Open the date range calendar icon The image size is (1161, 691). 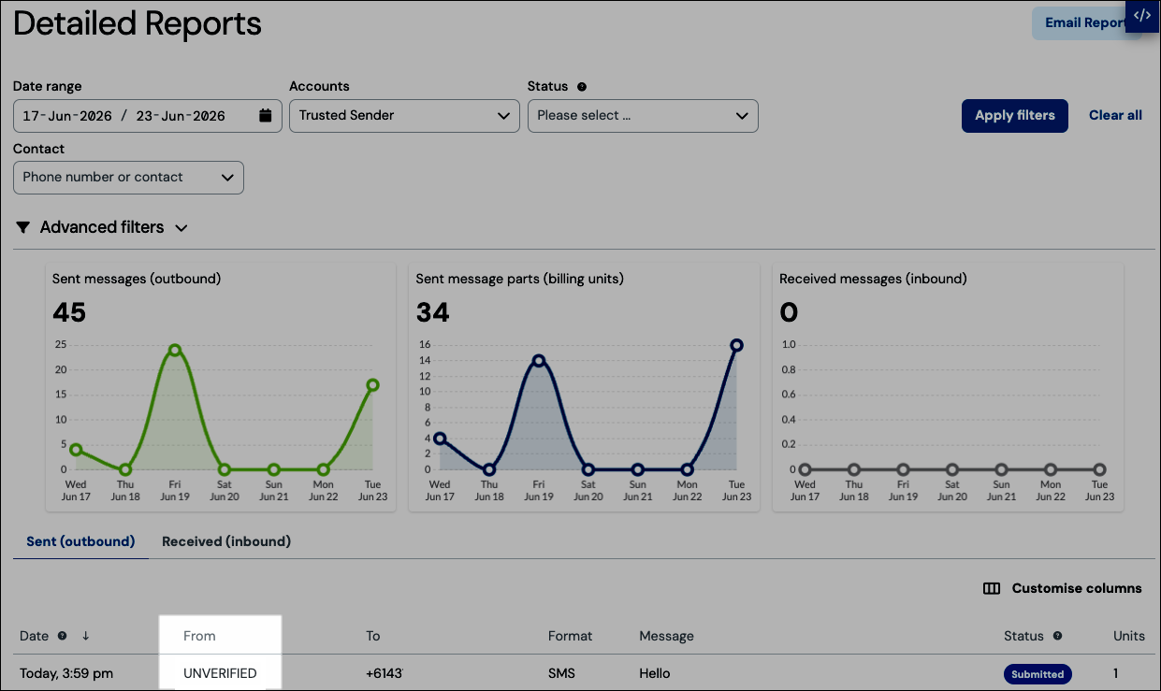point(266,116)
